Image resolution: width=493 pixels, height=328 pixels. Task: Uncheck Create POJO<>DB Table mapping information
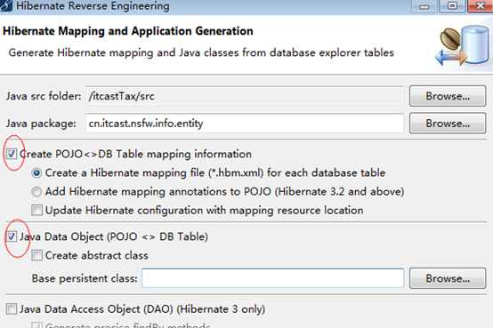click(x=12, y=154)
